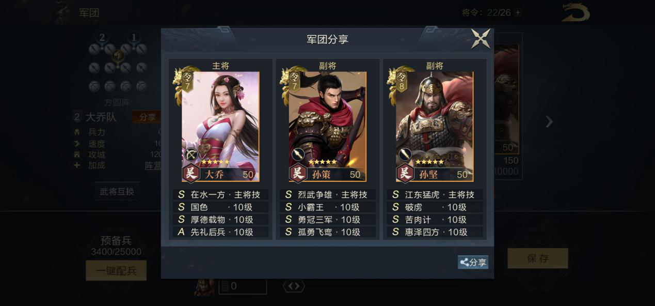Open 孙坚 hero portrait card
Viewport: 655px width, 306px height.
pos(435,127)
